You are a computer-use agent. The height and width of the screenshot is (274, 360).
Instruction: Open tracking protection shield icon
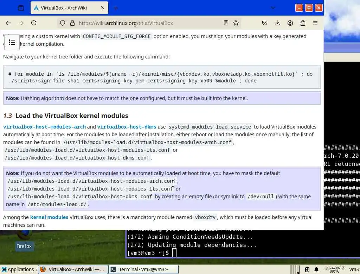click(63, 23)
